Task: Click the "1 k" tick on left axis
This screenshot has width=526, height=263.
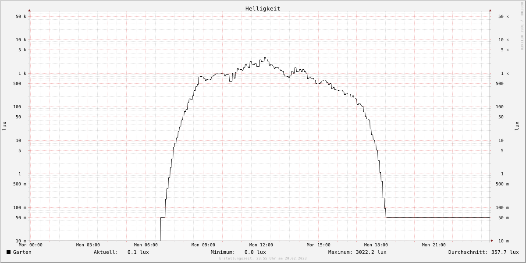Action: tap(22, 74)
